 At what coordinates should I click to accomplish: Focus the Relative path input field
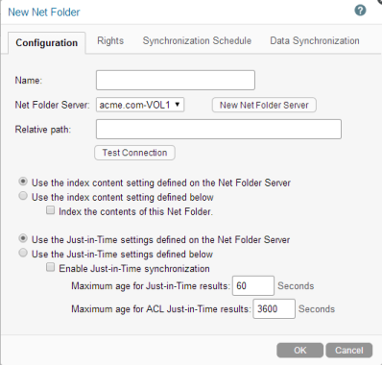point(219,130)
